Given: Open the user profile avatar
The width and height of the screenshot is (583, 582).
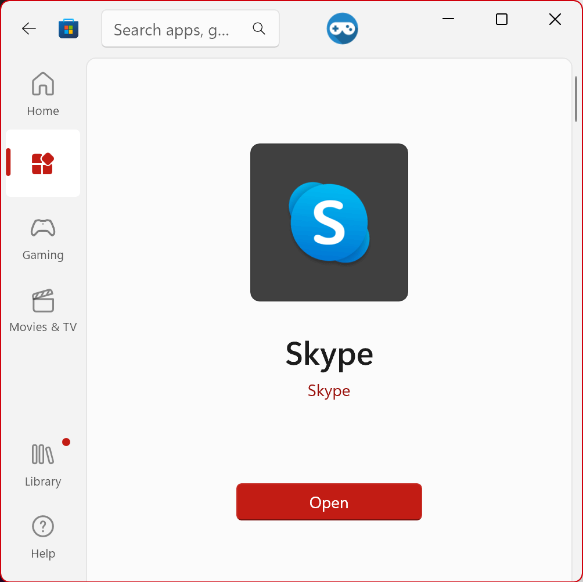Looking at the screenshot, I should coord(342,28).
